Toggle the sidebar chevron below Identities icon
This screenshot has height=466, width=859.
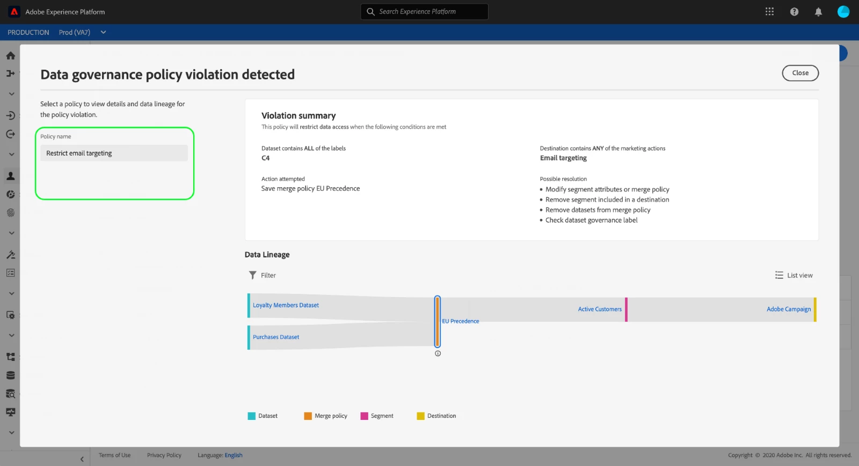(x=11, y=233)
